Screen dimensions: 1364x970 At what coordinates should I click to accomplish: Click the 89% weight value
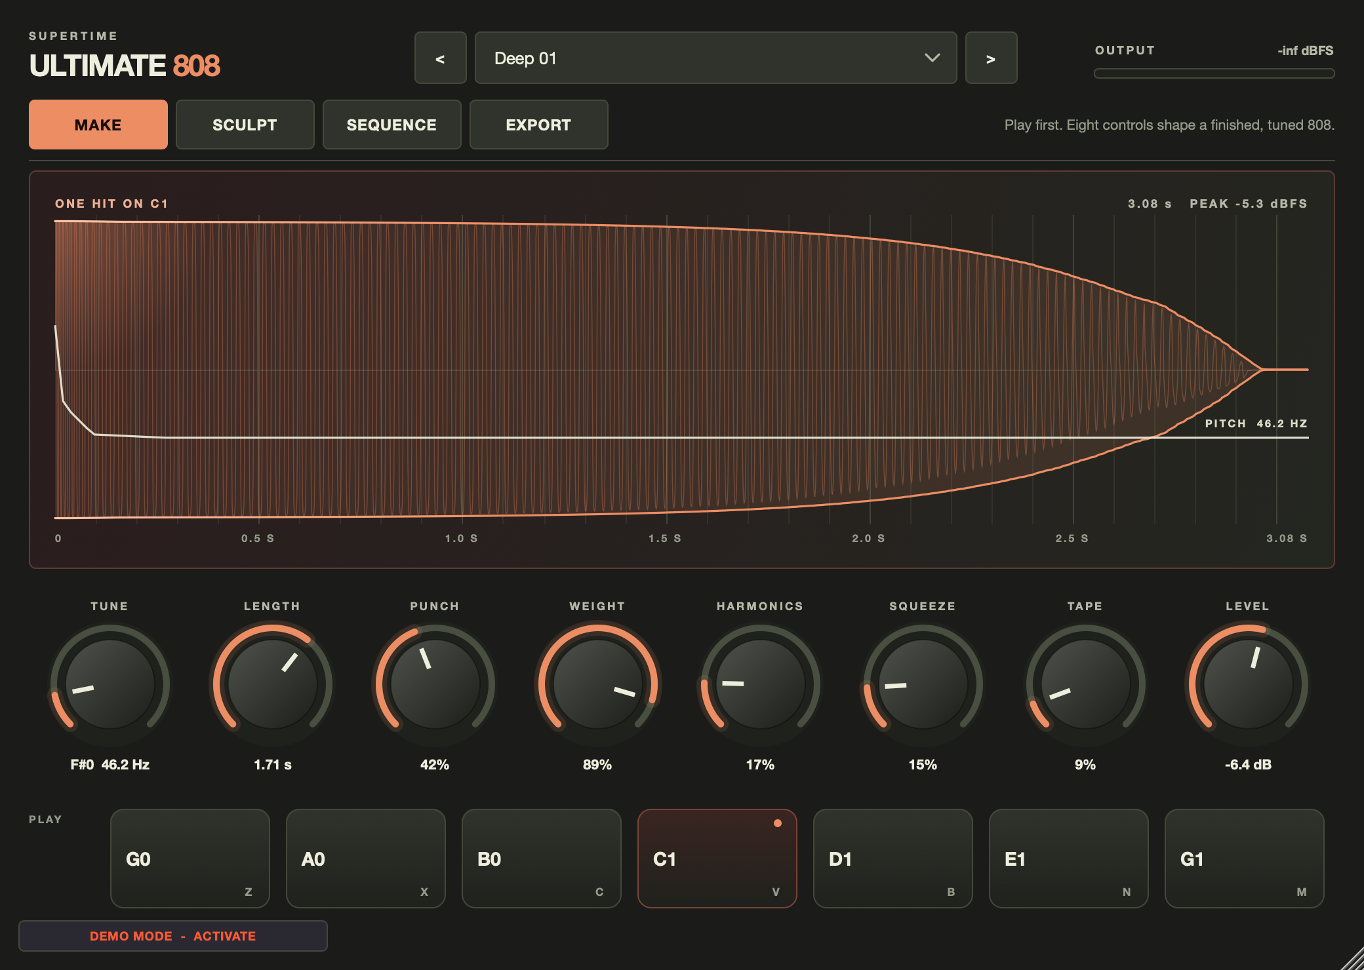597,764
